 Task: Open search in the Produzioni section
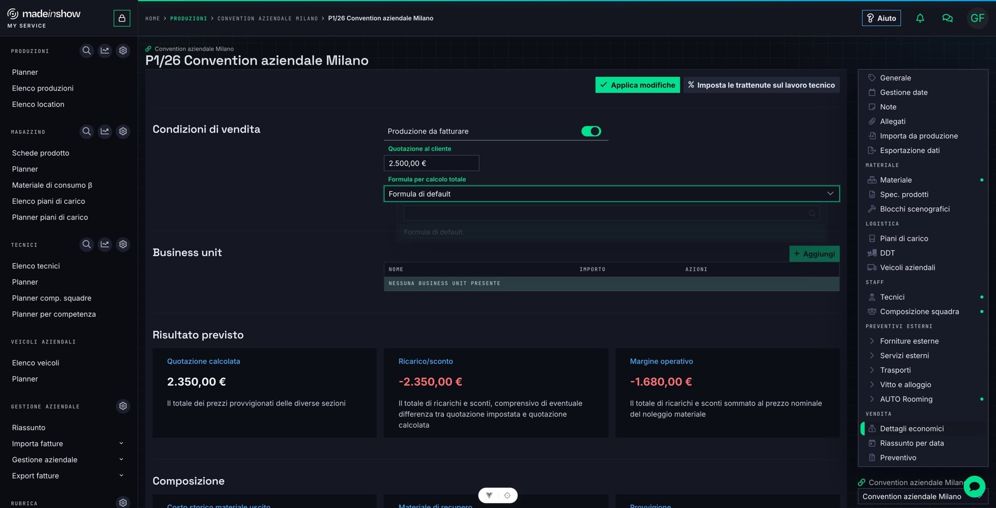tap(87, 51)
